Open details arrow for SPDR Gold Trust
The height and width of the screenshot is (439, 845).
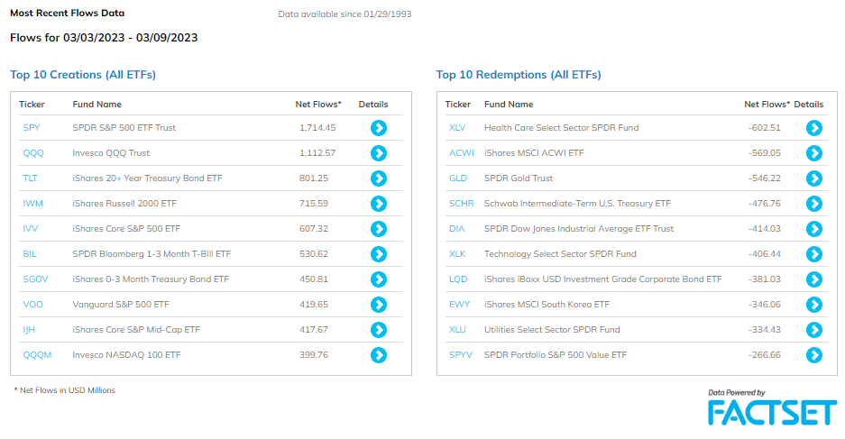(813, 178)
